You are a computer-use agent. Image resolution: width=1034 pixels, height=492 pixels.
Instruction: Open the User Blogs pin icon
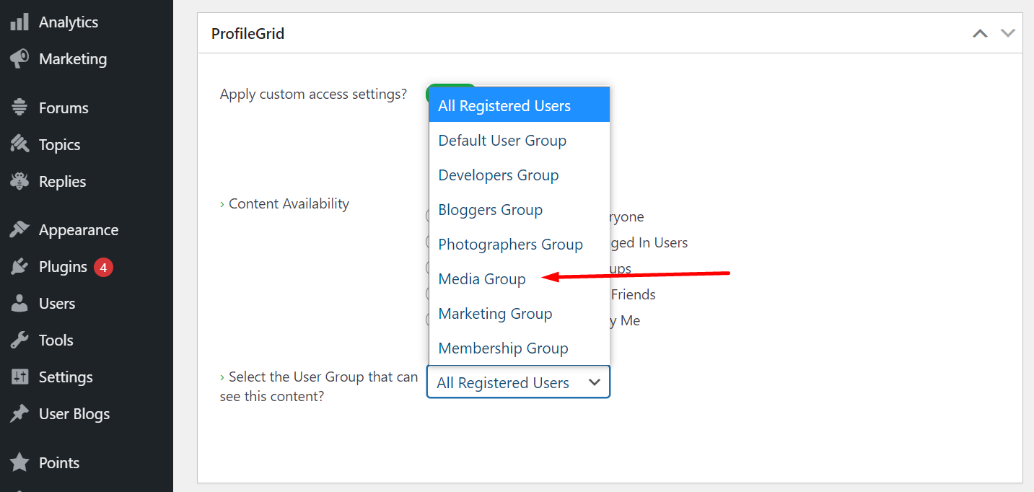point(19,414)
